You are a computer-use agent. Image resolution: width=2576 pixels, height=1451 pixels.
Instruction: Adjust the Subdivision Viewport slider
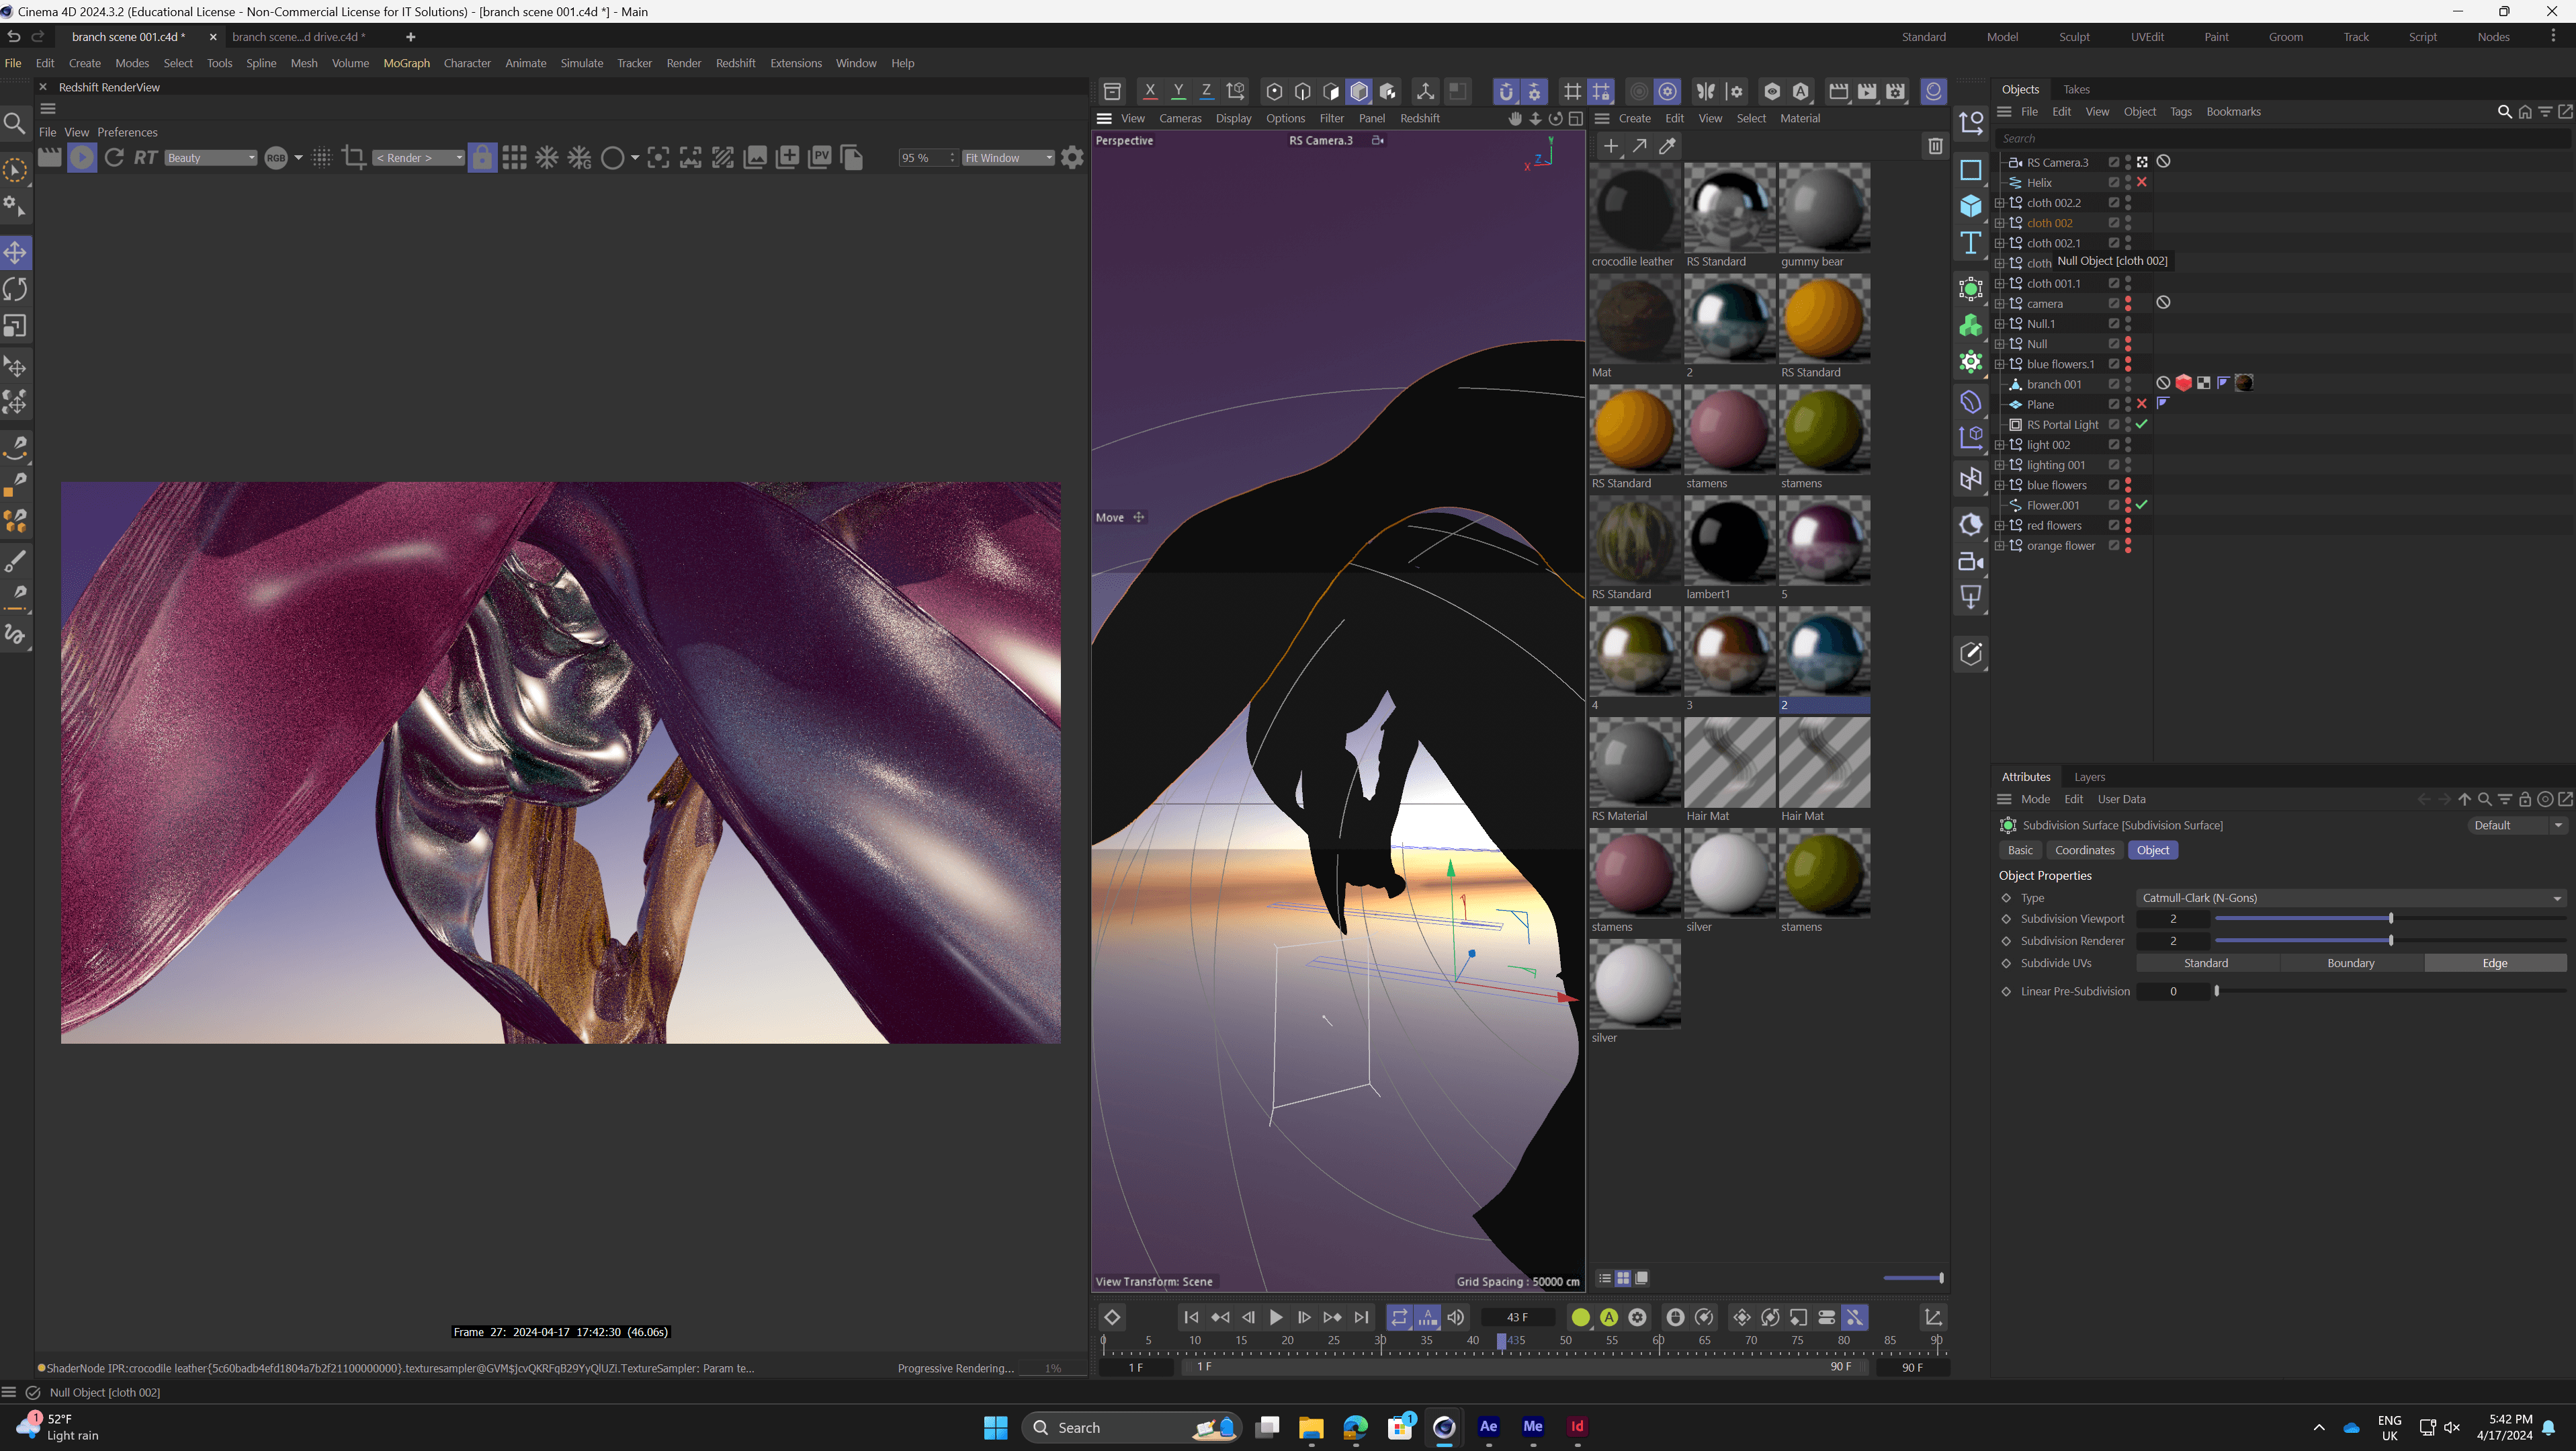coord(2390,919)
